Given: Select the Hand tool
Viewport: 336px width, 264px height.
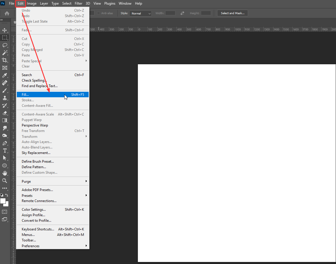Looking at the screenshot, I should [5, 173].
